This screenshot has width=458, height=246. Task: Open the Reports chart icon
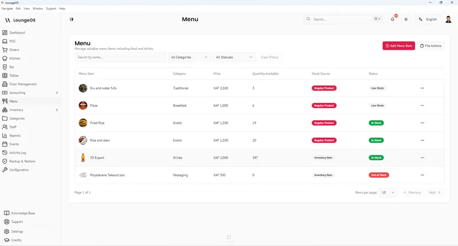pyautogui.click(x=5, y=136)
